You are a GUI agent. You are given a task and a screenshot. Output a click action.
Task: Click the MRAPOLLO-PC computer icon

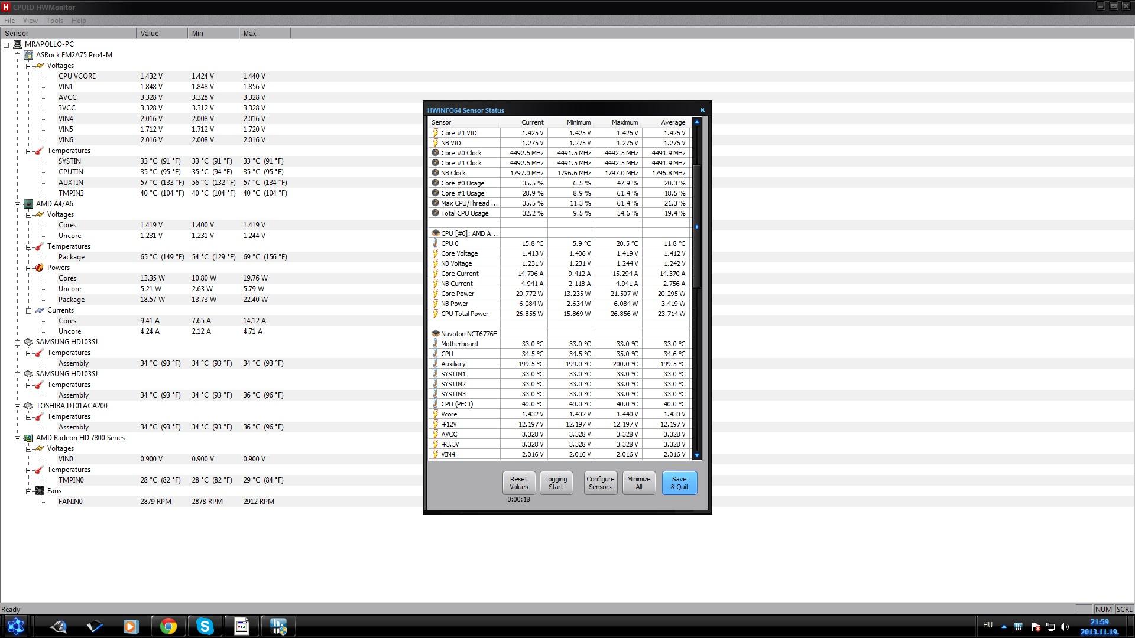coord(17,44)
